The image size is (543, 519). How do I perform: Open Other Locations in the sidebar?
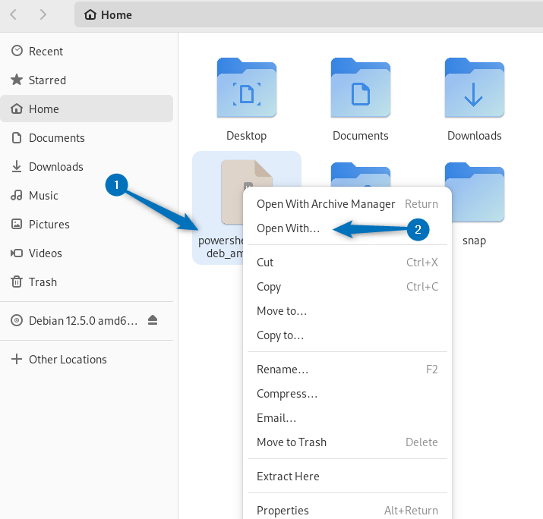tap(68, 360)
